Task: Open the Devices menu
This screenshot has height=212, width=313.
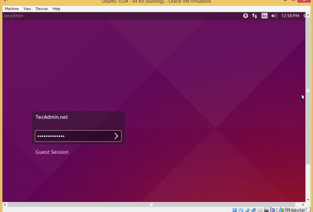Action: pyautogui.click(x=42, y=8)
